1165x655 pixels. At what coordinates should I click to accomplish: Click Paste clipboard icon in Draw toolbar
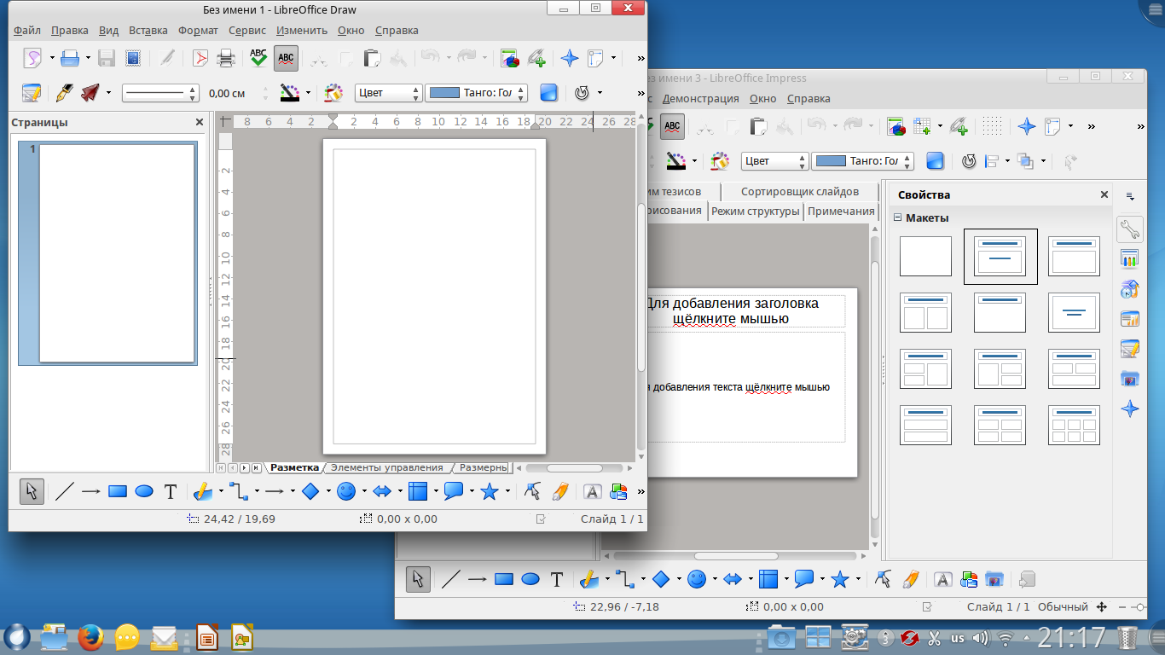coord(372,58)
